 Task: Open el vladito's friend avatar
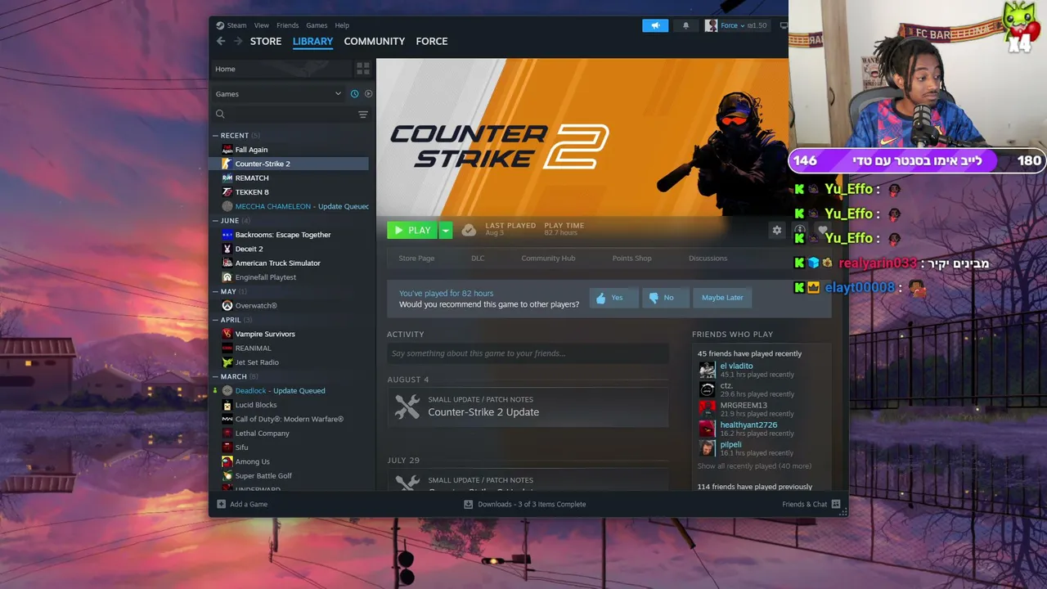coord(707,370)
